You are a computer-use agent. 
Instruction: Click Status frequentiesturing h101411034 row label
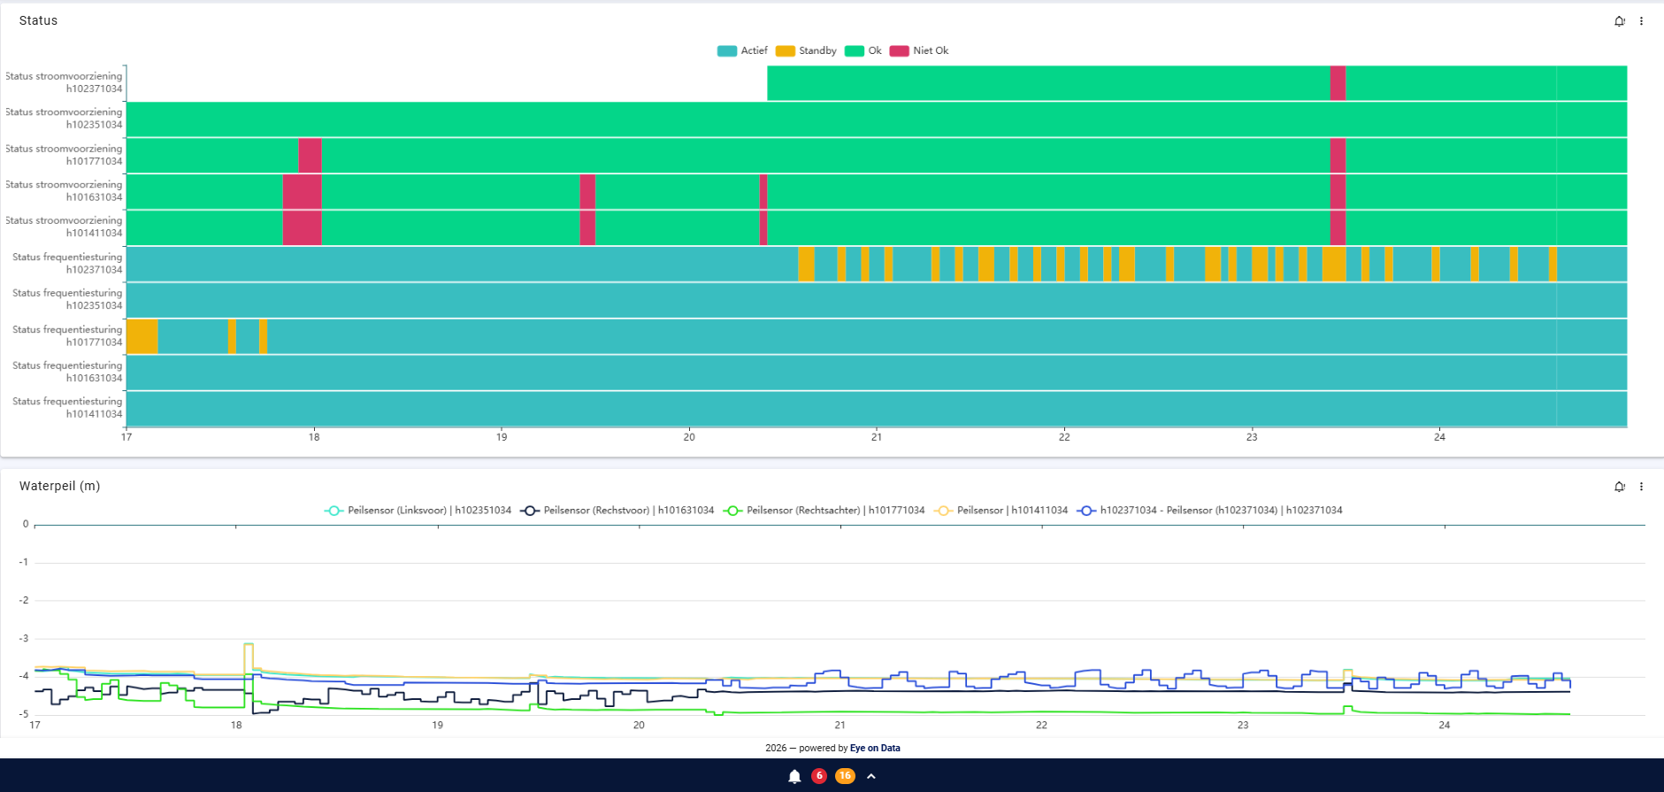pyautogui.click(x=67, y=408)
